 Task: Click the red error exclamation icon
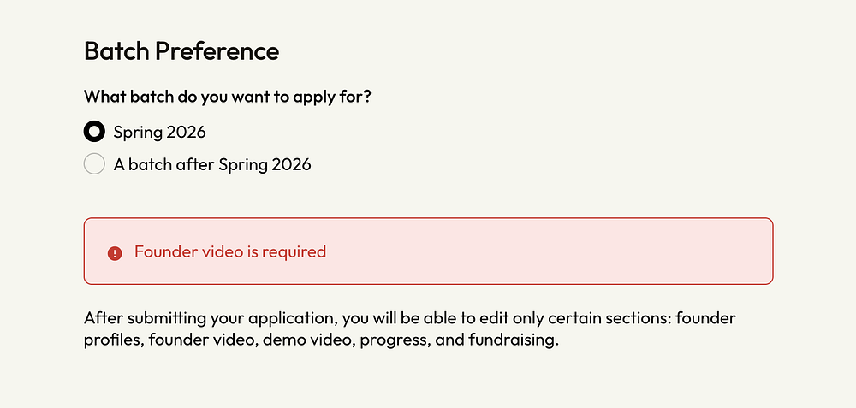pos(115,253)
